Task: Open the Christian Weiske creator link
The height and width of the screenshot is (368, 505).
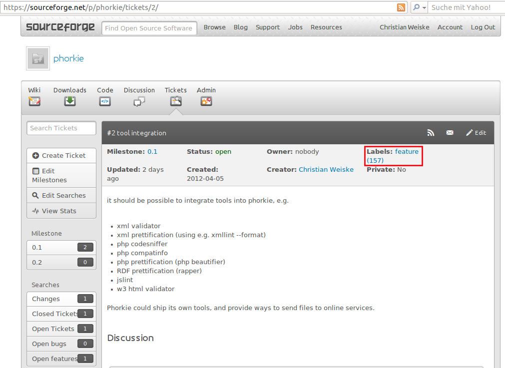Action: click(x=326, y=170)
